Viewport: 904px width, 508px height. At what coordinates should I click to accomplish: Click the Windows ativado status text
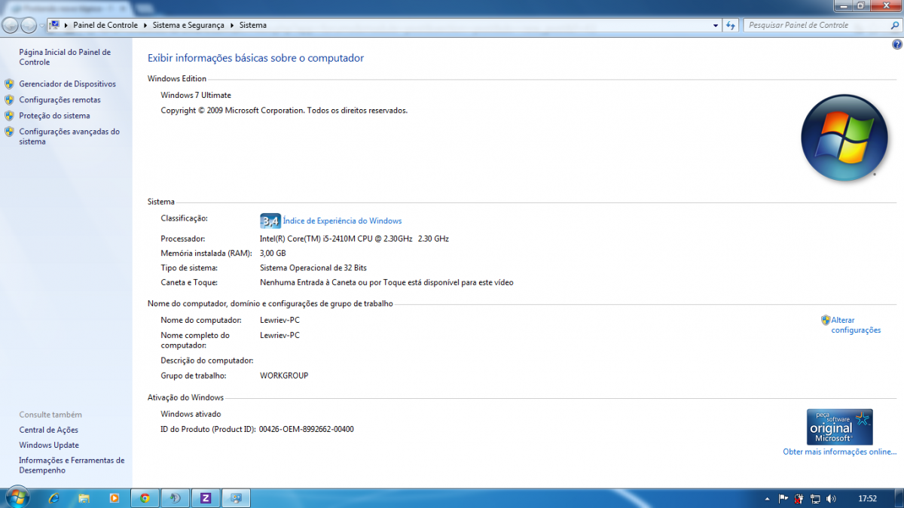point(191,414)
